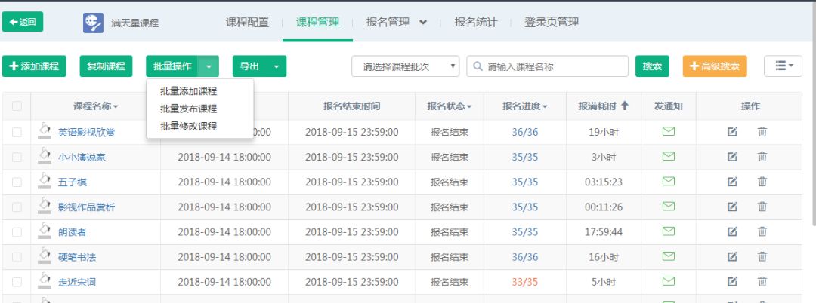Switch to 课程管理 tab
The width and height of the screenshot is (816, 303).
(317, 23)
